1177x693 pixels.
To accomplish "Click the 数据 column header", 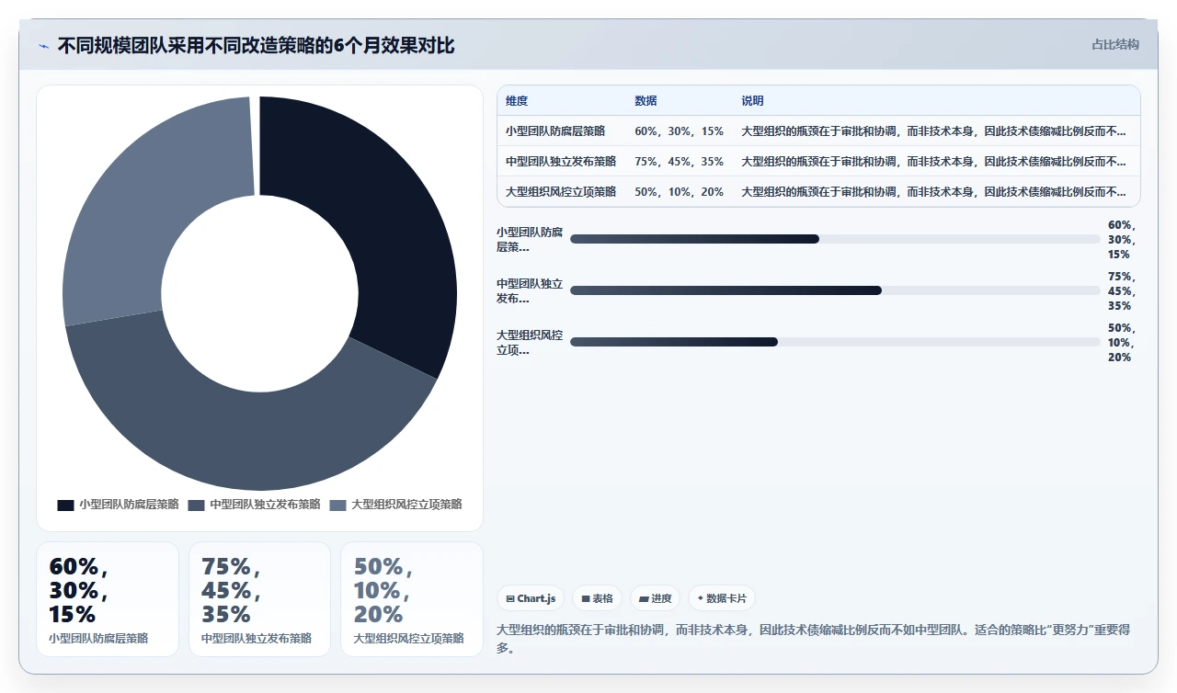I will coord(646,101).
